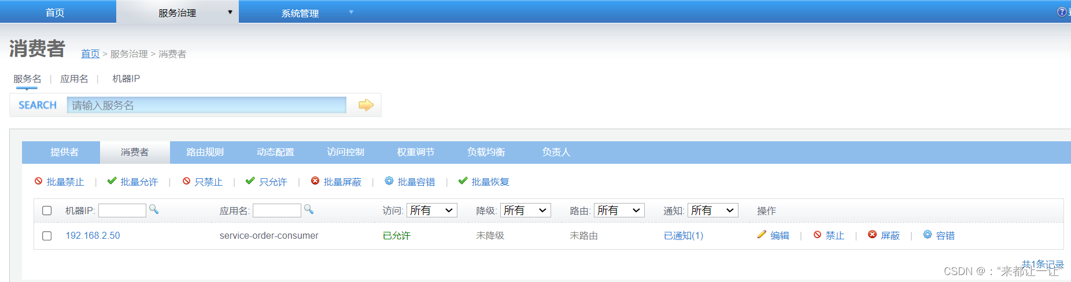Click the 首页 breadcrumb link
The image size is (1071, 282).
click(x=90, y=54)
